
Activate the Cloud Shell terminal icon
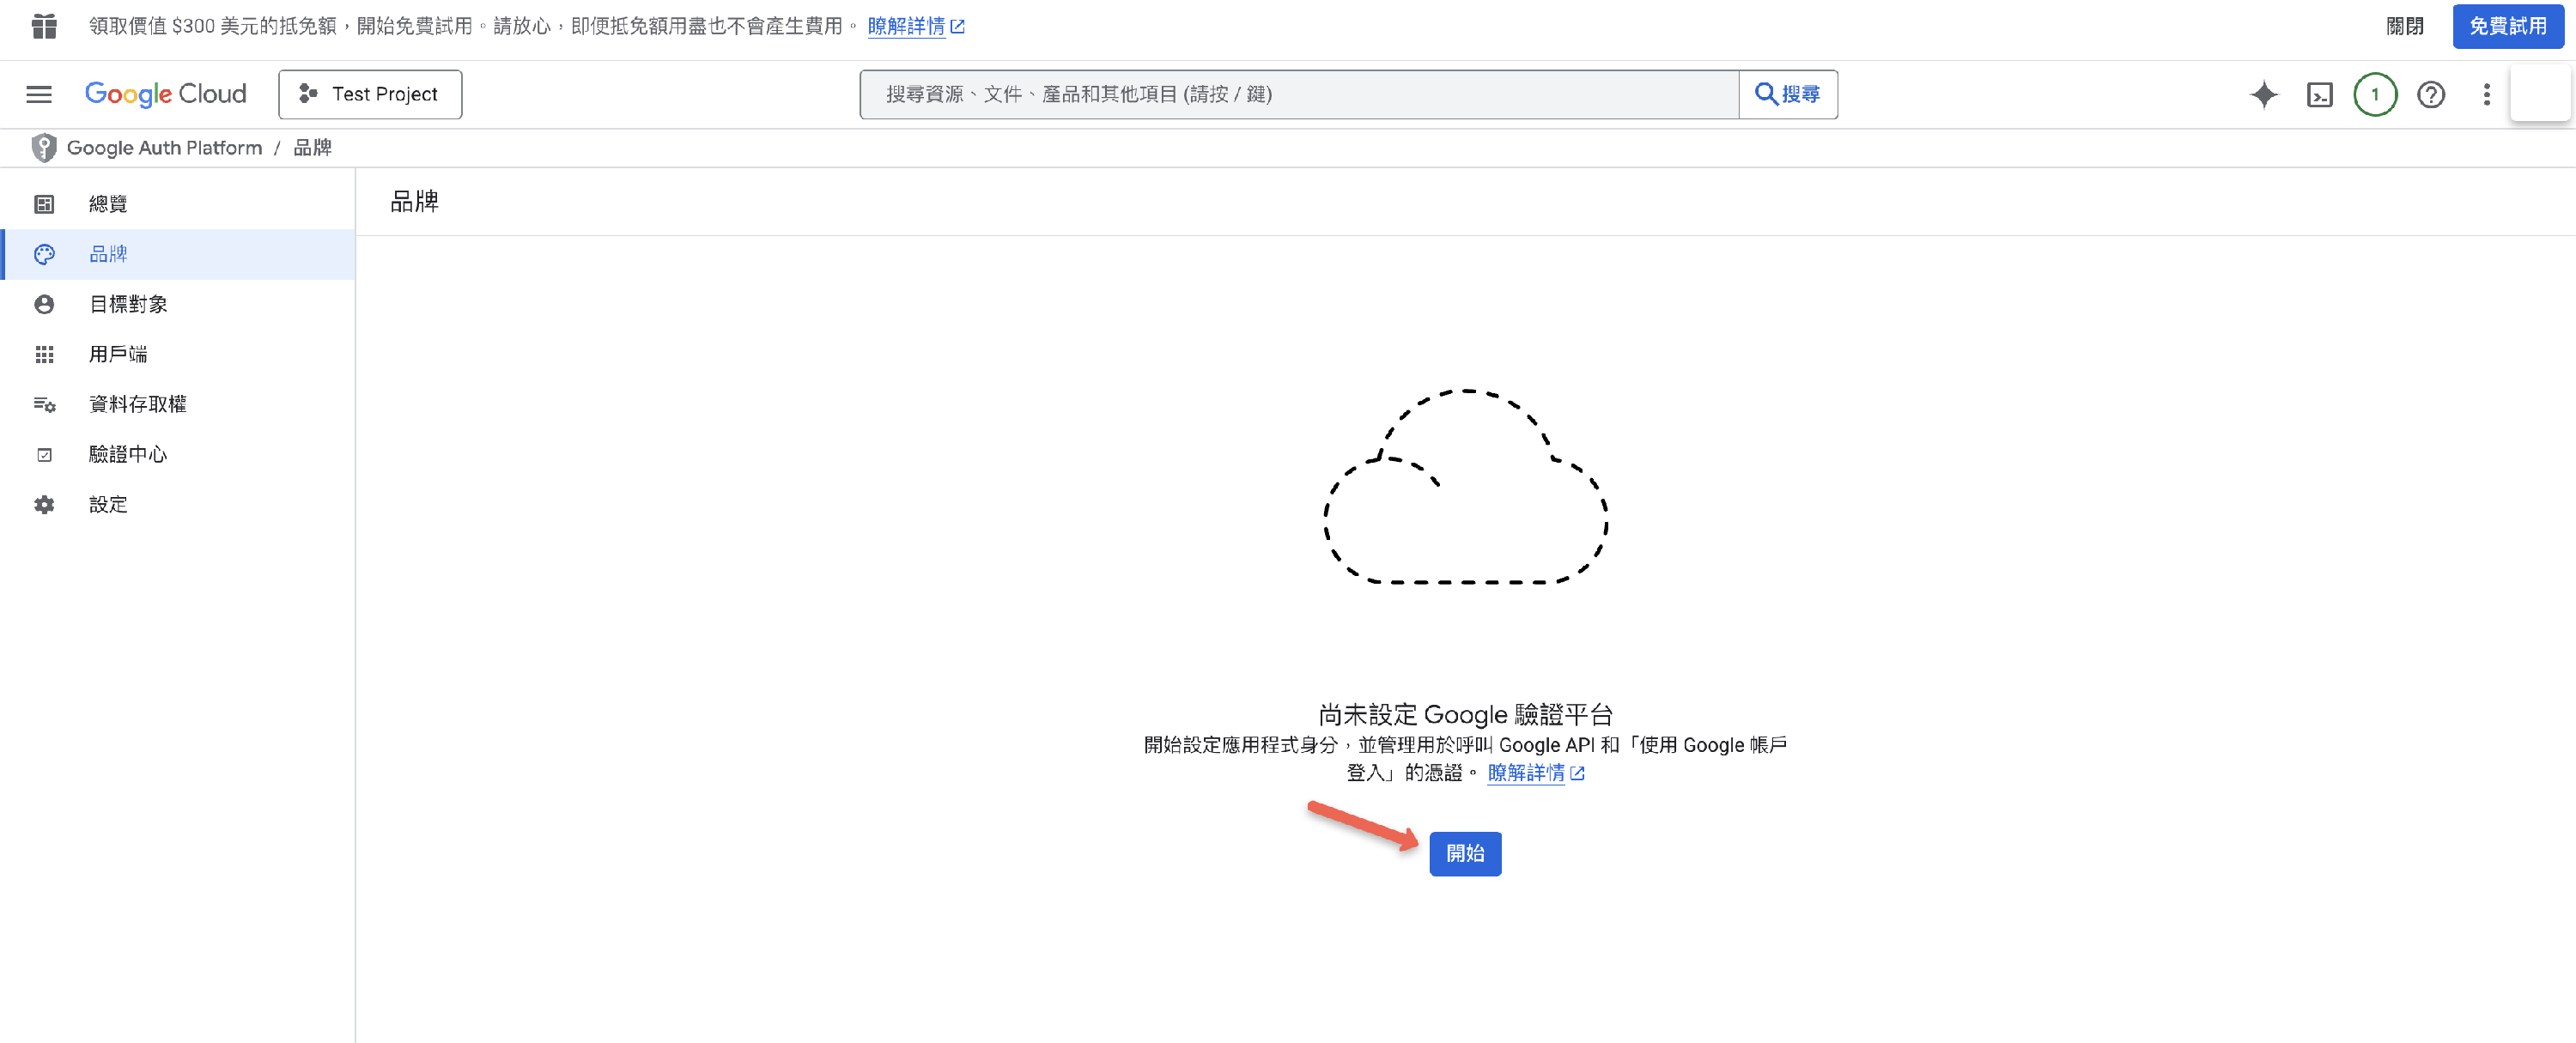pyautogui.click(x=2319, y=94)
